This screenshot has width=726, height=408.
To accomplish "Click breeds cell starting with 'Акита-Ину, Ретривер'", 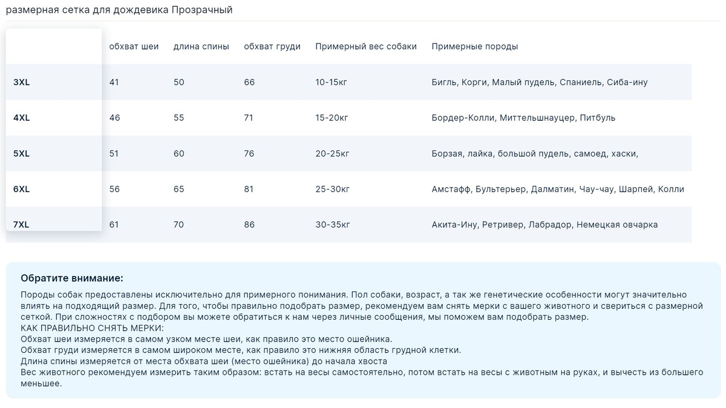I will [544, 225].
